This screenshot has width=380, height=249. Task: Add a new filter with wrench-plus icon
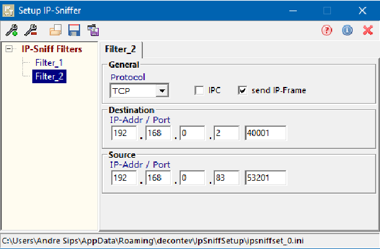click(12, 30)
